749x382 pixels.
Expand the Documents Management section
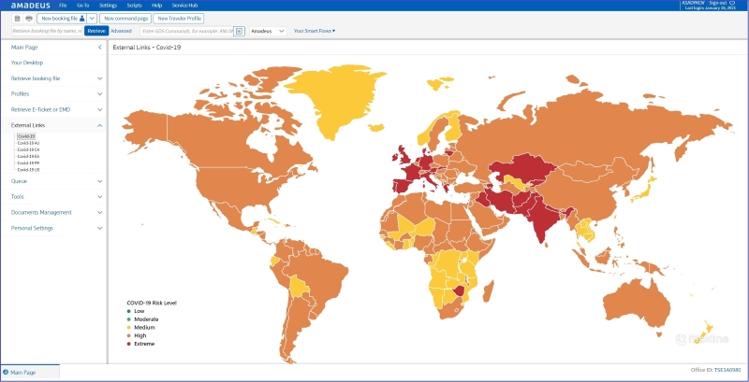pos(99,212)
